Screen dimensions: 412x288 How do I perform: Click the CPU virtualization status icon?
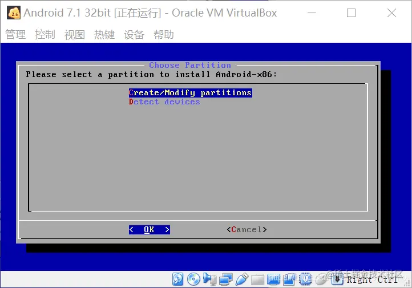(x=305, y=279)
